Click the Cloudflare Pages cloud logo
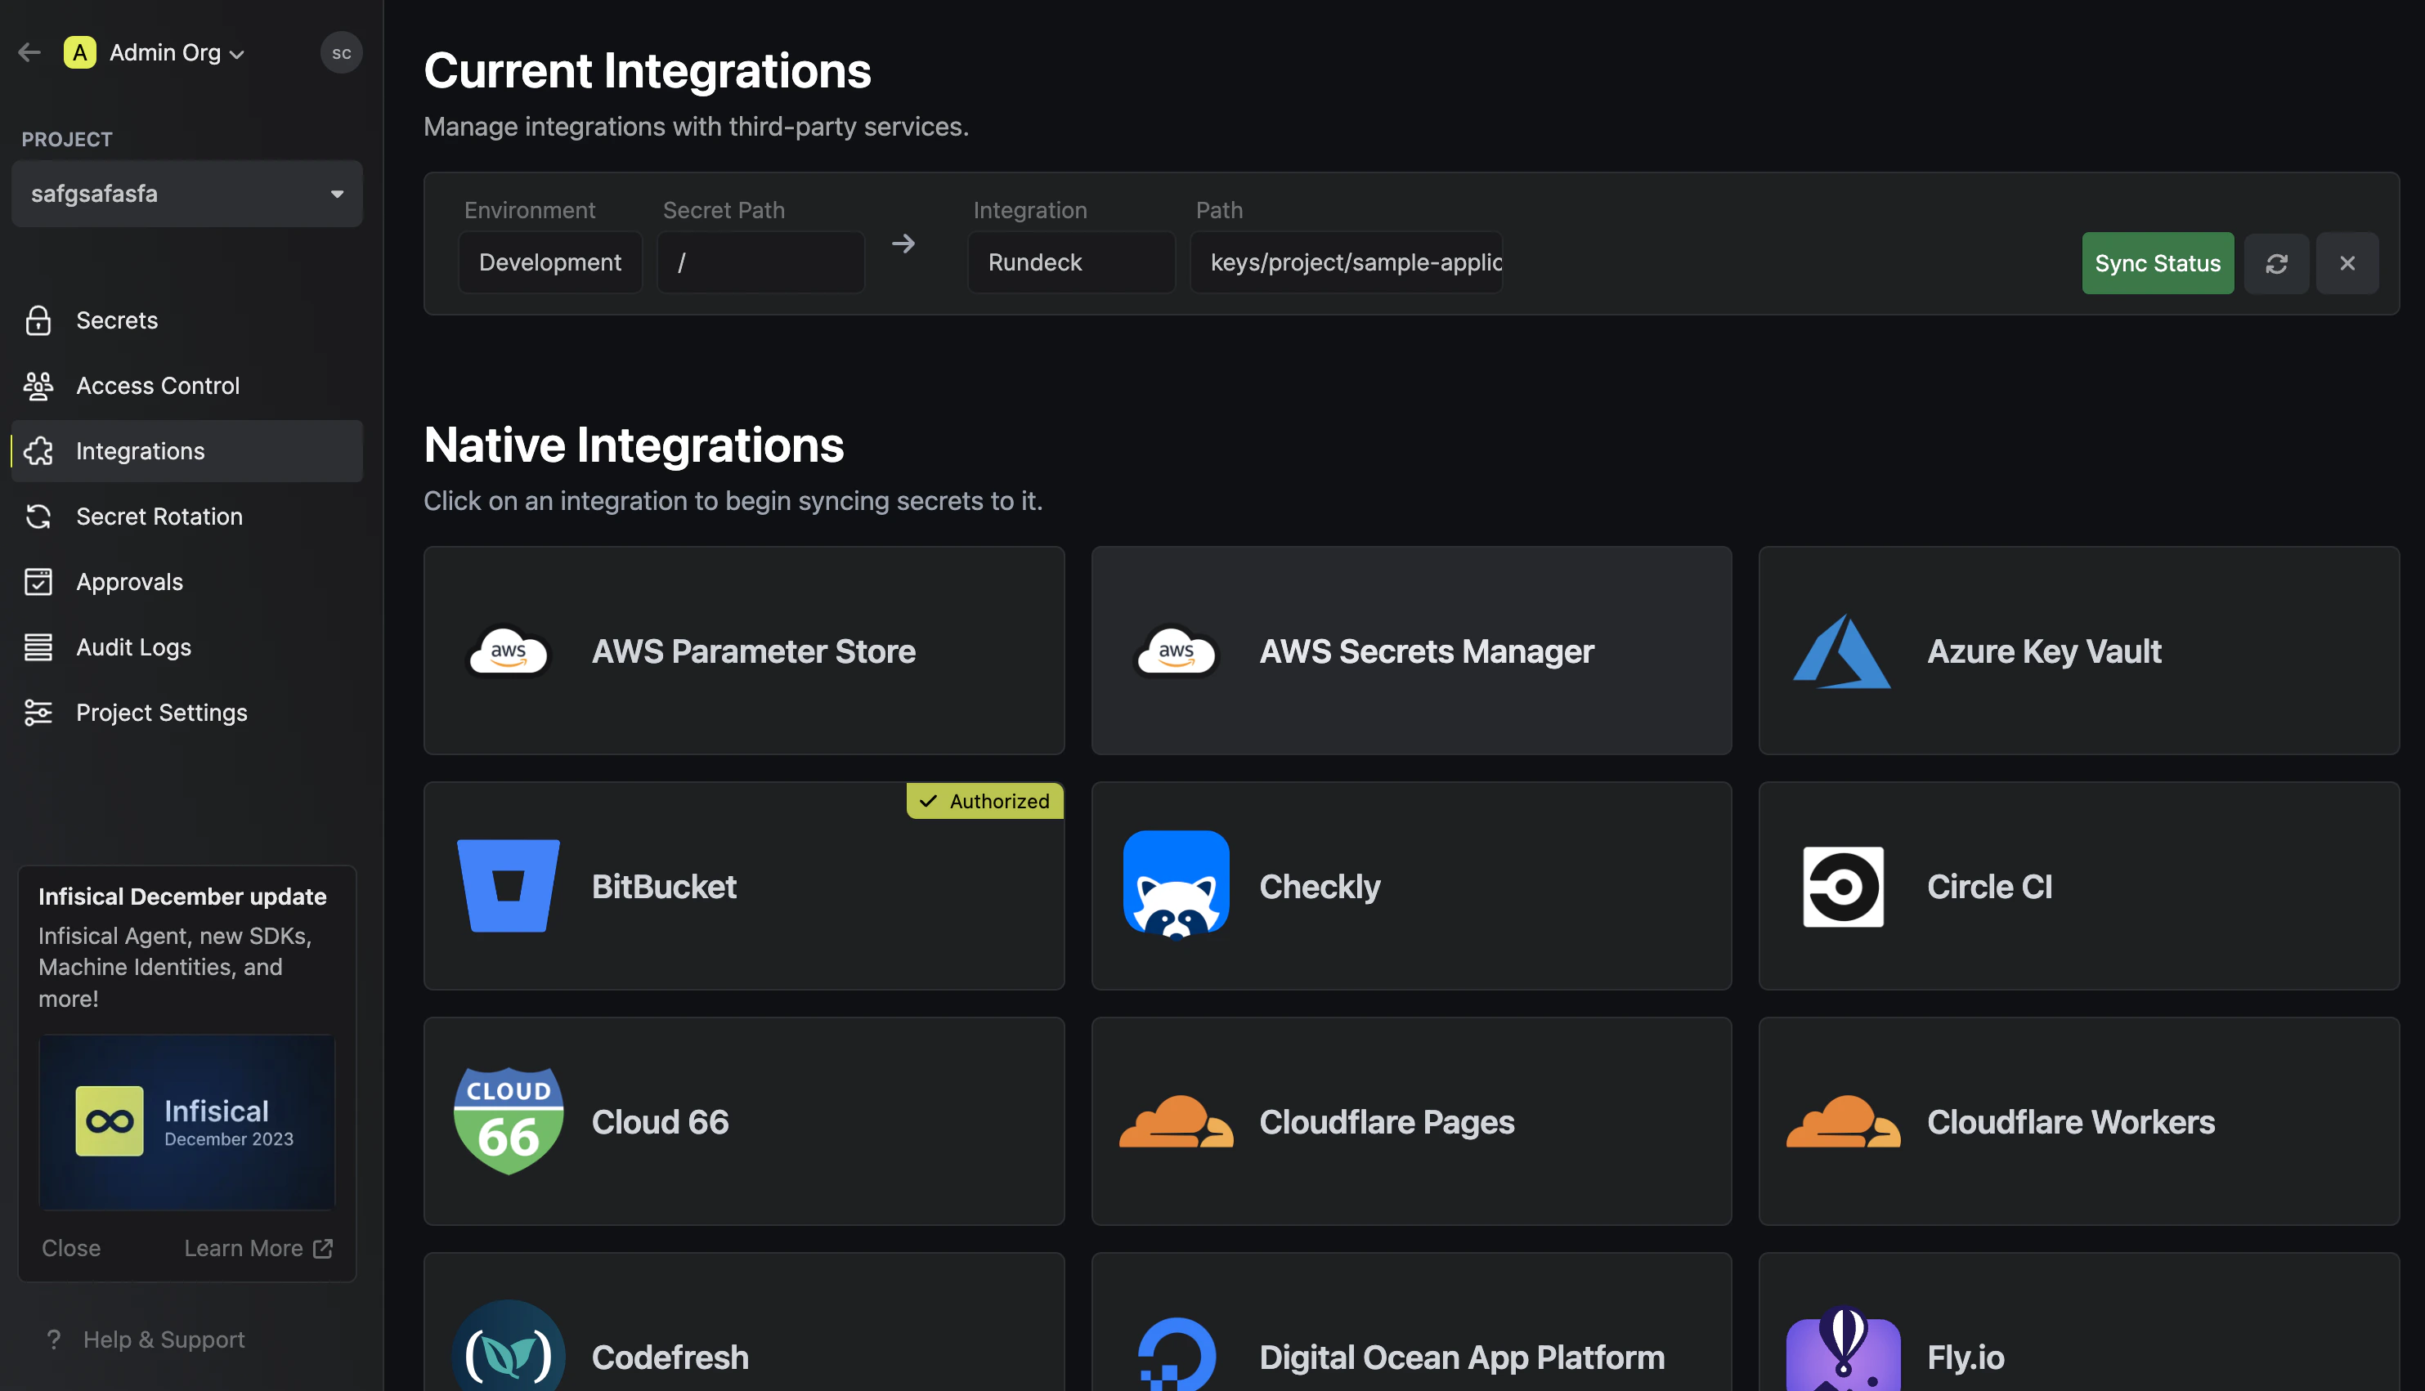Viewport: 2425px width, 1391px height. pos(1177,1121)
